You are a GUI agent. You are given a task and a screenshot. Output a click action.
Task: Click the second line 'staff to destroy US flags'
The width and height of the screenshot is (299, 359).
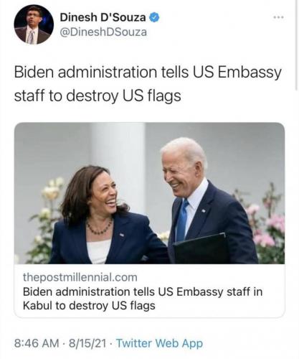98,95
